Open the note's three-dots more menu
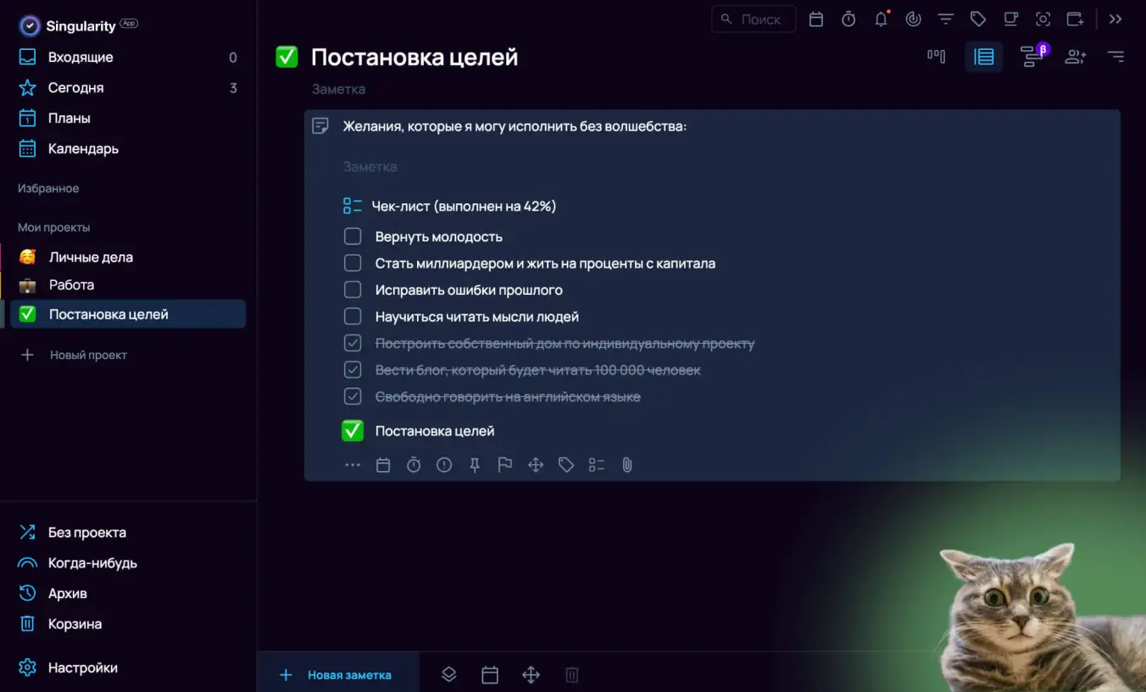 pos(353,465)
